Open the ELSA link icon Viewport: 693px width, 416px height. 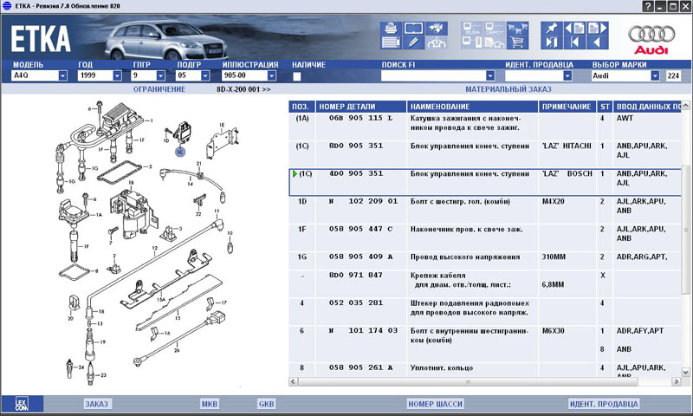click(x=471, y=29)
